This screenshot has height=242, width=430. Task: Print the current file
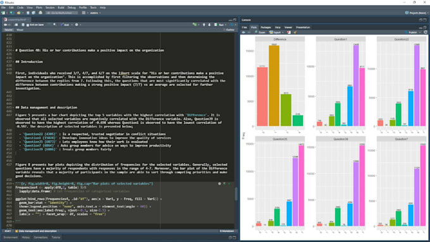(40, 13)
